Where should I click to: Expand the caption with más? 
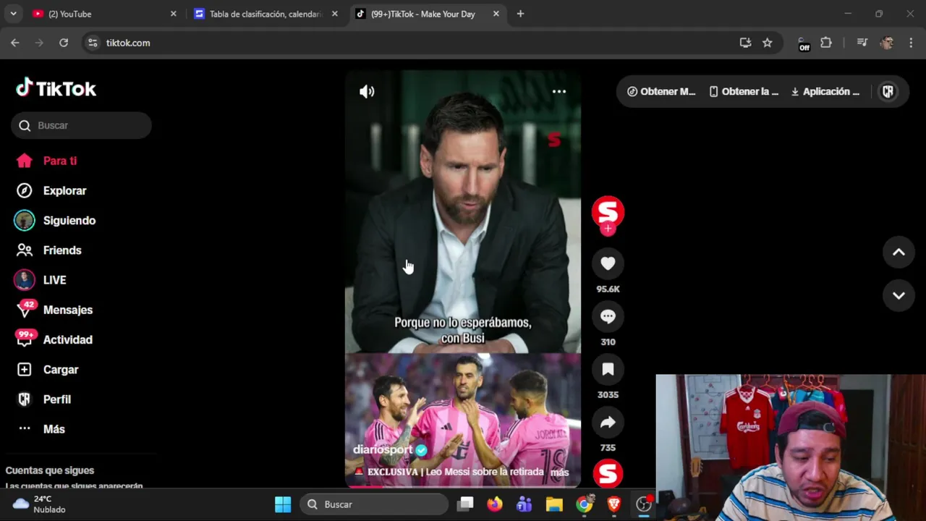coord(559,472)
